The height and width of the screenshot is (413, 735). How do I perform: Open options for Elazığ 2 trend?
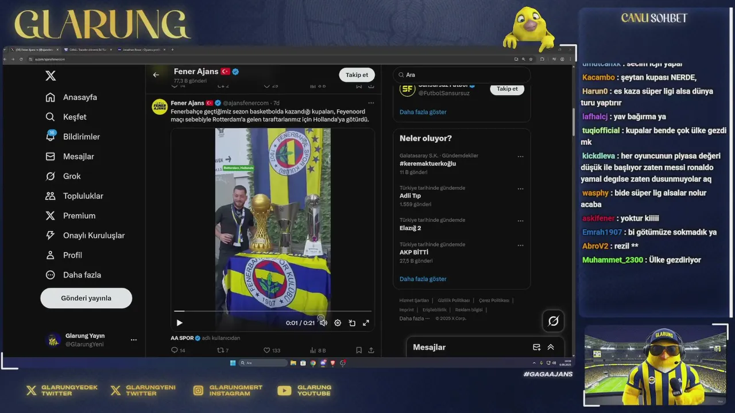click(x=520, y=221)
